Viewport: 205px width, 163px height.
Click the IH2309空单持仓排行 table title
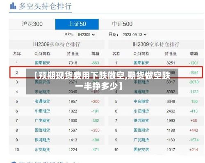156,44
